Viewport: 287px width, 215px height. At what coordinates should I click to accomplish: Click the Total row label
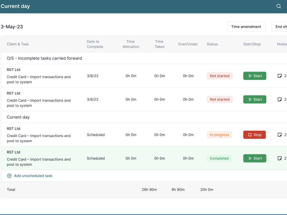click(x=11, y=189)
